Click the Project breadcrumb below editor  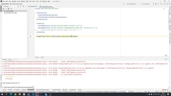(37, 57)
